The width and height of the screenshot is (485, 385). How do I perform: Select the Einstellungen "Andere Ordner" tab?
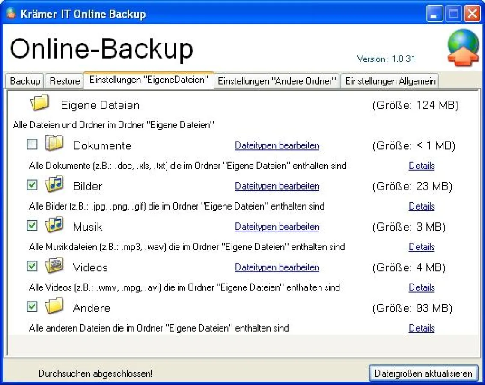coord(277,81)
